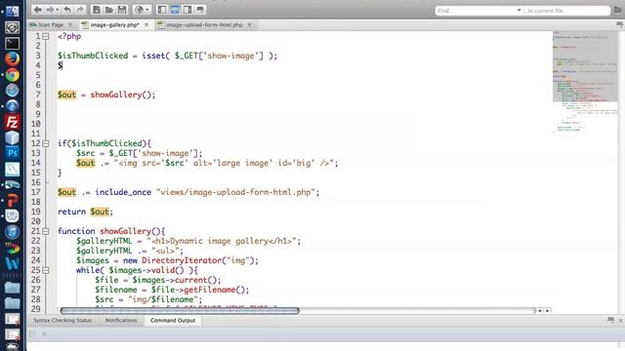This screenshot has width=625, height=351.
Task: Click 'showGallery();' call on line 7
Action: coord(123,95)
